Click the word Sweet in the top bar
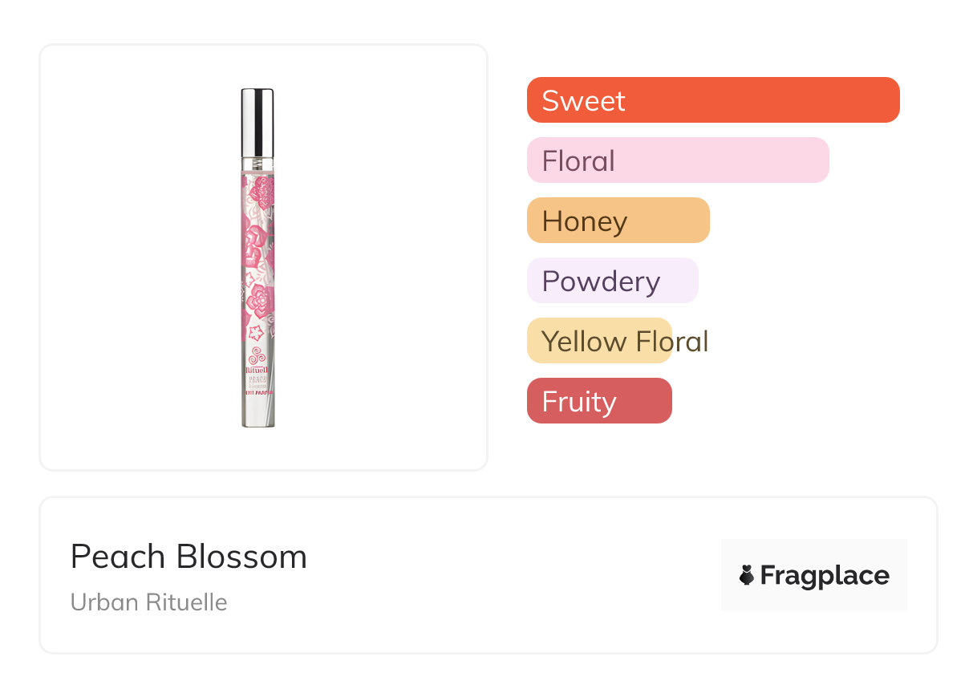 point(583,101)
